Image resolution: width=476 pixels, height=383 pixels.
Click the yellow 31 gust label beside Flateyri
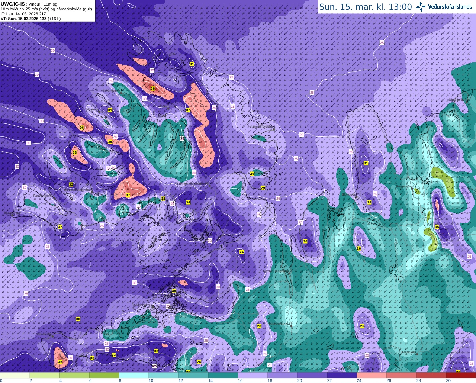(110, 110)
